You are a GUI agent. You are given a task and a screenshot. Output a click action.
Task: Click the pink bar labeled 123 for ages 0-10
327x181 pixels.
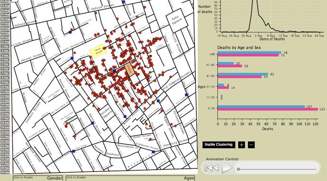(x=268, y=109)
